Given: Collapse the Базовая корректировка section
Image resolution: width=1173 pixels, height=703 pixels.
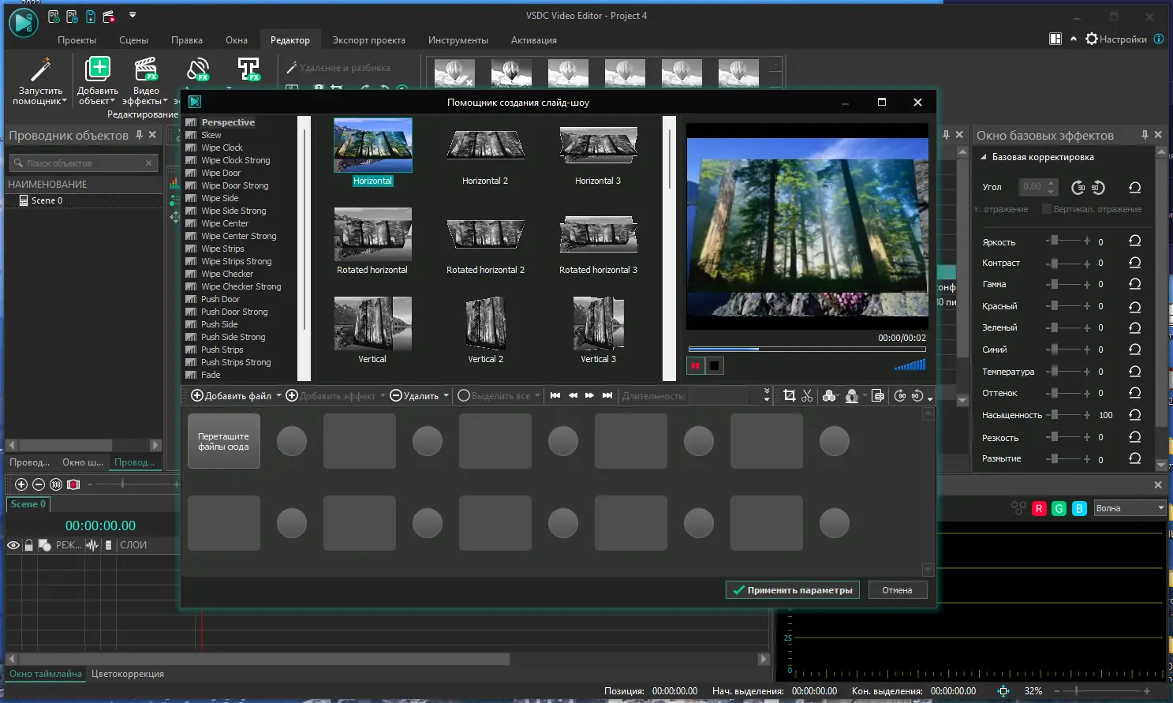Looking at the screenshot, I should click(984, 157).
